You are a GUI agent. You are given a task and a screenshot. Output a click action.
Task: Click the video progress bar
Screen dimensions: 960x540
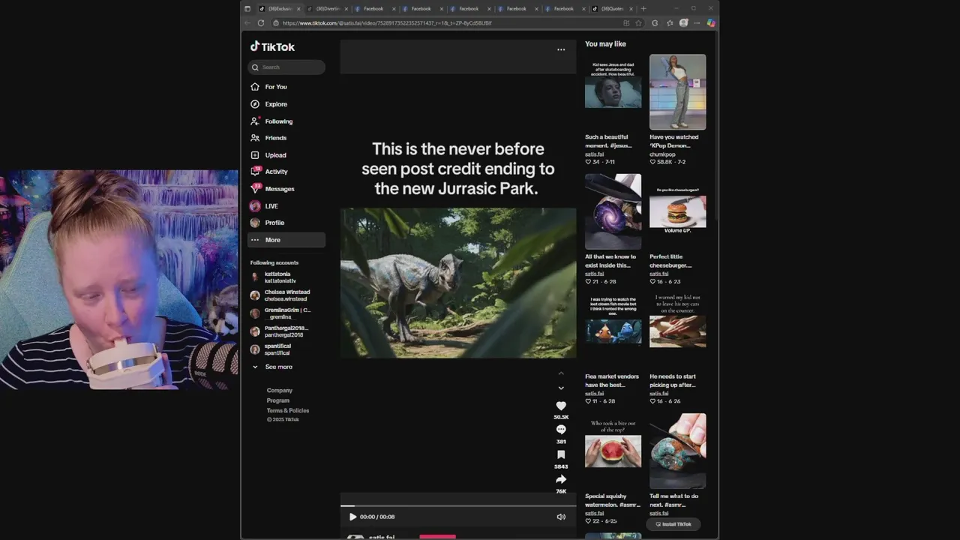point(458,506)
